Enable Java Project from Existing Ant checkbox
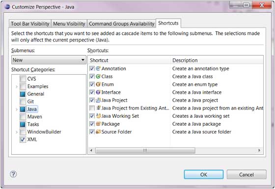Image resolution: width=275 pixels, height=189 pixels. click(x=92, y=108)
